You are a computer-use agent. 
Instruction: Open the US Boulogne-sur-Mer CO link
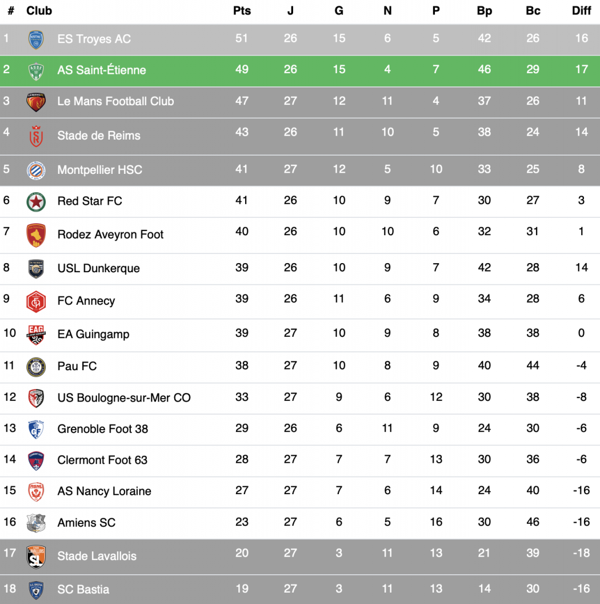tap(124, 398)
